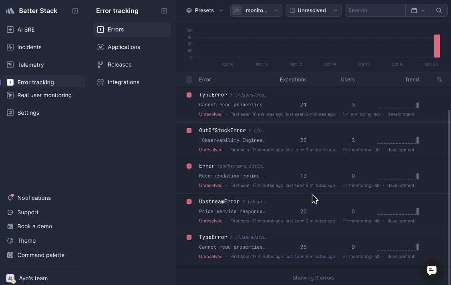Click the search magnifier icon
The width and height of the screenshot is (451, 285).
point(439,10)
